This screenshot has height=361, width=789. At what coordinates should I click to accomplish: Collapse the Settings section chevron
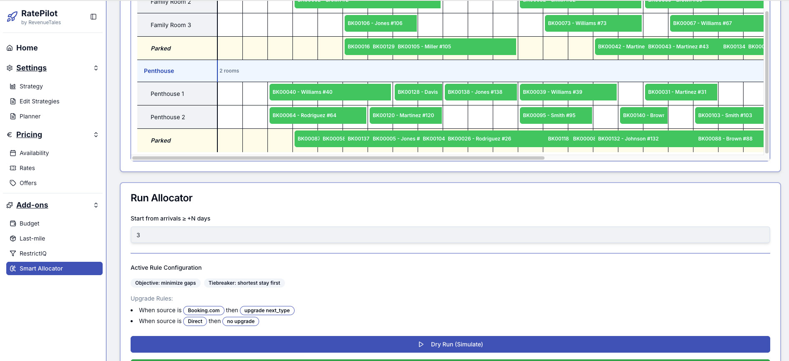(x=96, y=68)
